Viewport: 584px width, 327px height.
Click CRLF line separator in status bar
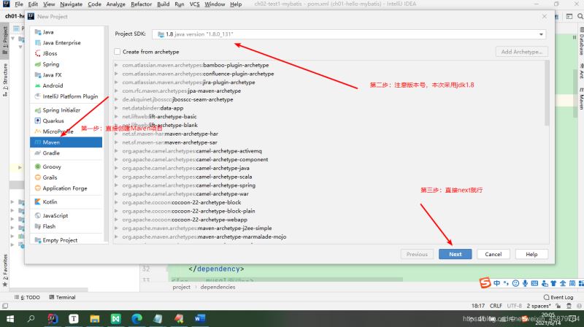(496, 306)
